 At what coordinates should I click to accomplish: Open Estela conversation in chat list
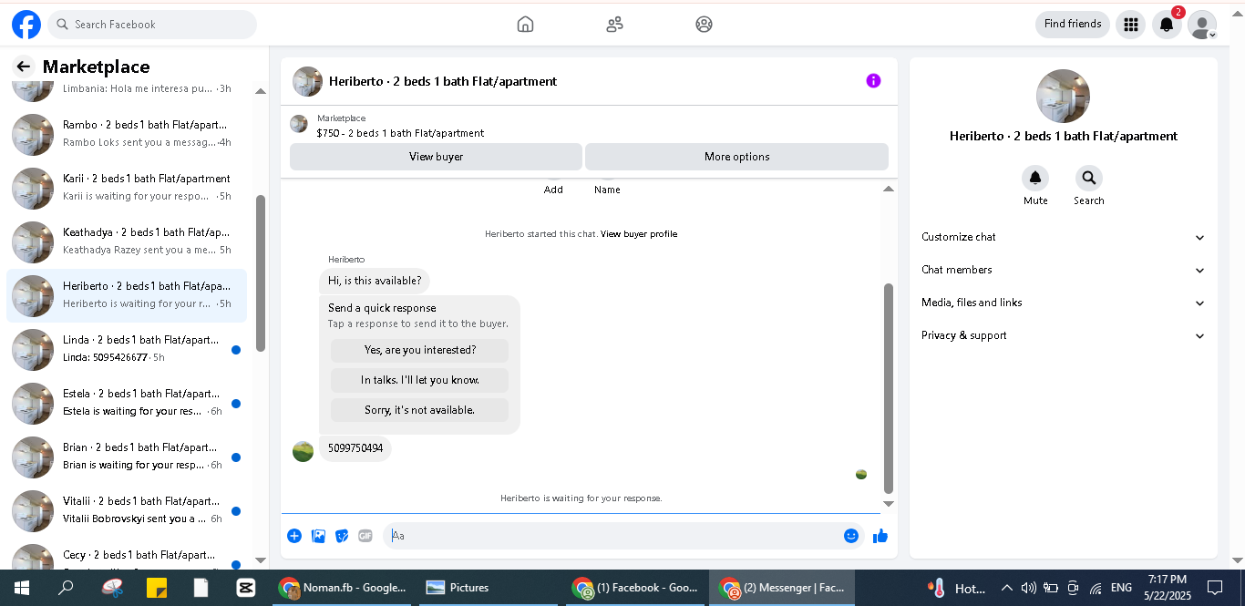127,403
